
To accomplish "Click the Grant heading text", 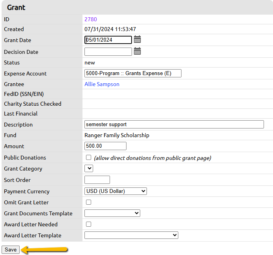I will point(16,7).
